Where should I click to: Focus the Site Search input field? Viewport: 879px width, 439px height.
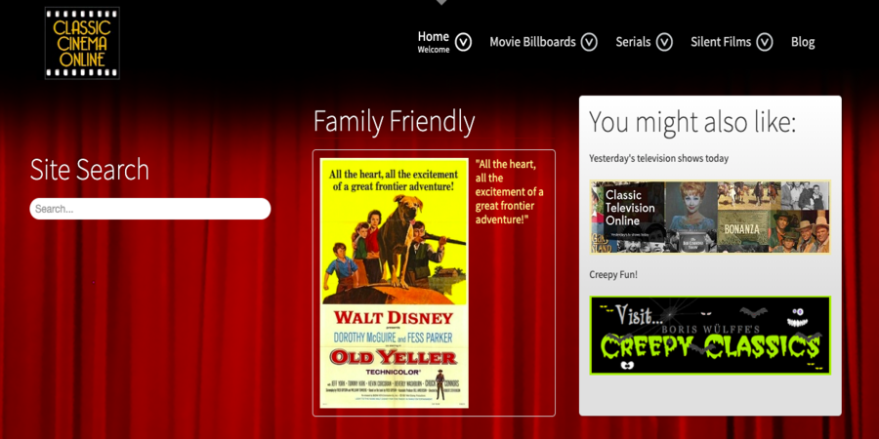(x=150, y=209)
